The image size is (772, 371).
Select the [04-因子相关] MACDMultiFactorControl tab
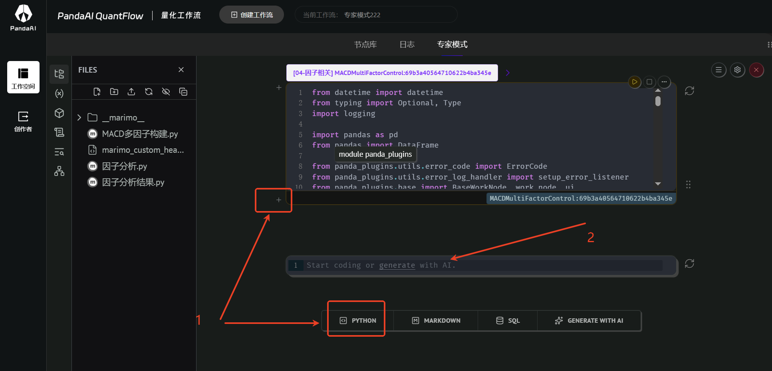coord(392,73)
